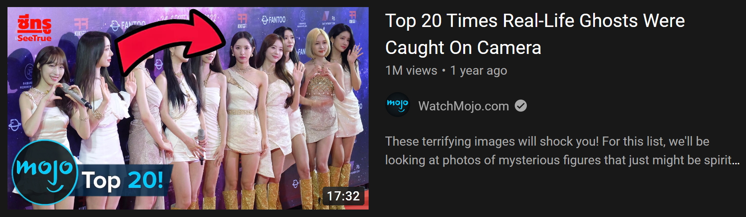Open the video 'Top 20 Times Real-Life Ghosts'
The image size is (746, 217).
[535, 21]
